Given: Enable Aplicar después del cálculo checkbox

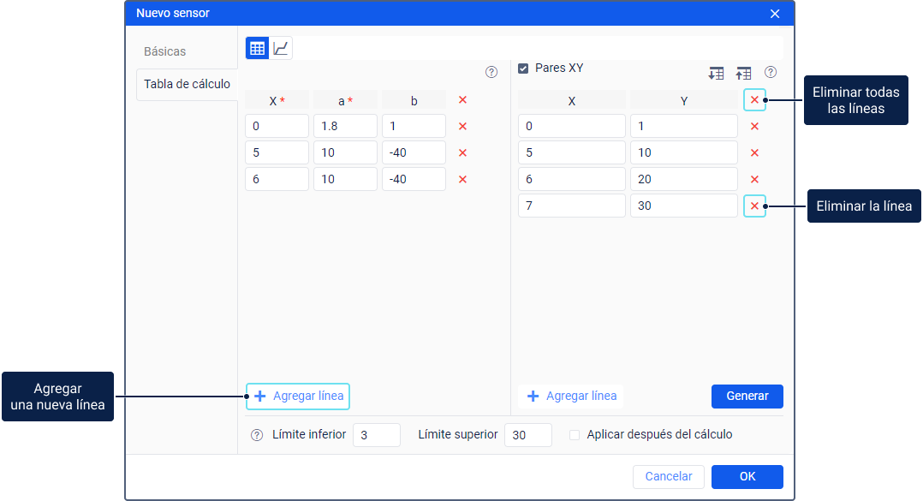Looking at the screenshot, I should click(575, 435).
